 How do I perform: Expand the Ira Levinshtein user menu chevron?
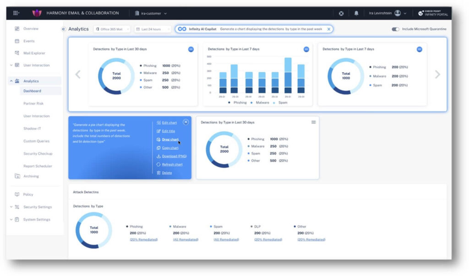click(405, 13)
